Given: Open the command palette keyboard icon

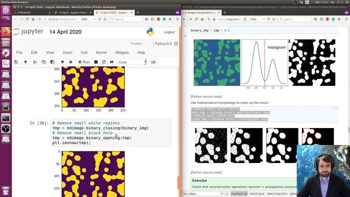Looking at the screenshot, I should tap(153, 62).
